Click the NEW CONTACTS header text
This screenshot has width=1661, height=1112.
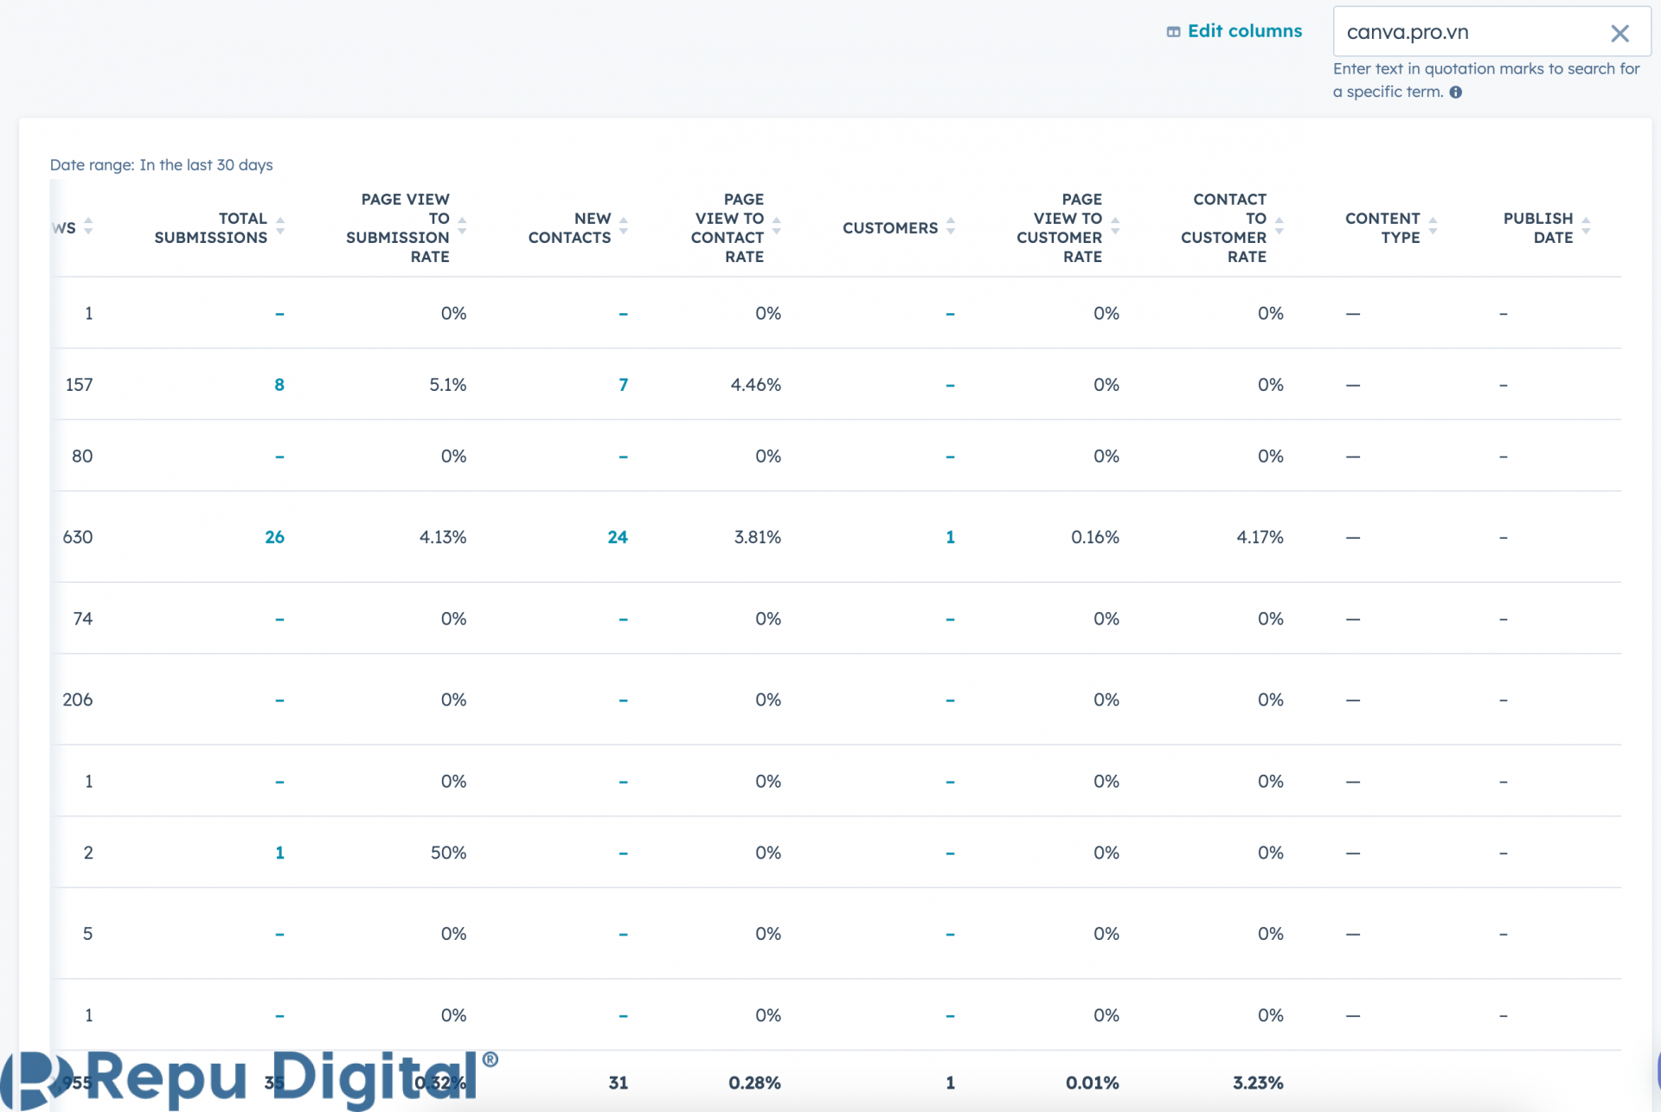click(x=570, y=228)
